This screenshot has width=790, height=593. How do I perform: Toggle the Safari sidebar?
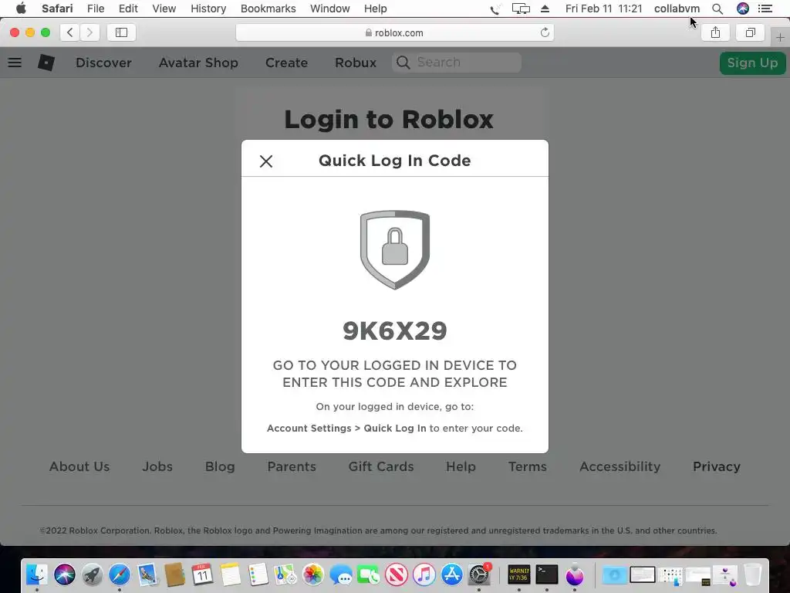coord(121,32)
